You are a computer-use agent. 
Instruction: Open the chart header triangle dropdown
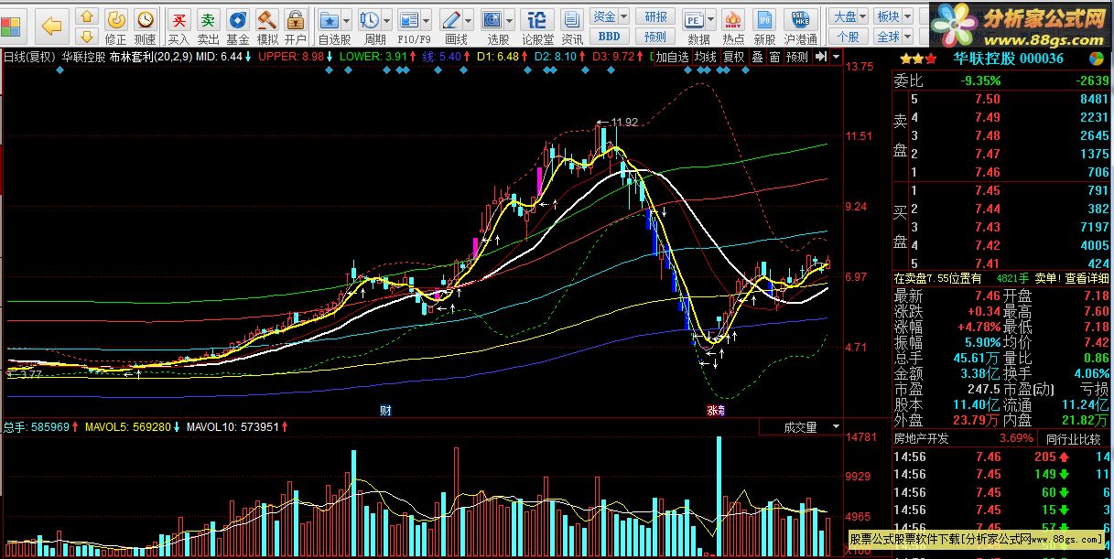click(x=835, y=57)
